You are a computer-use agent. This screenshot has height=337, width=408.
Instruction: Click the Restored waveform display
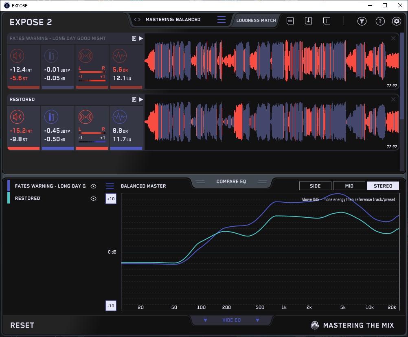pyautogui.click(x=272, y=122)
